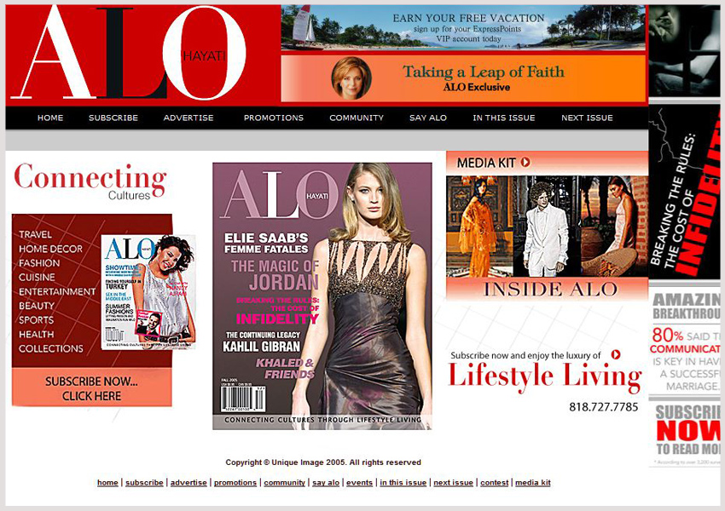Open HOME in the black navigation bar
Viewport: 725px width, 511px height.
[x=50, y=118]
